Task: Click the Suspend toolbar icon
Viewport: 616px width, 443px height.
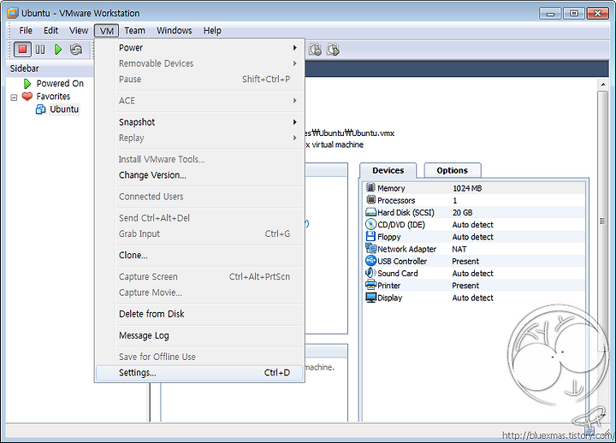Action: 40,50
